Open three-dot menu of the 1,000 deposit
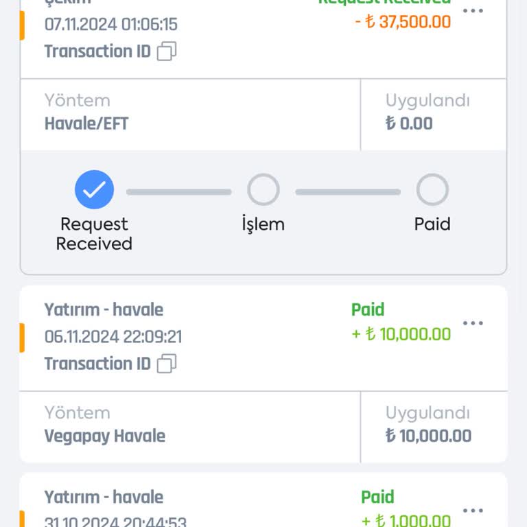 (473, 511)
